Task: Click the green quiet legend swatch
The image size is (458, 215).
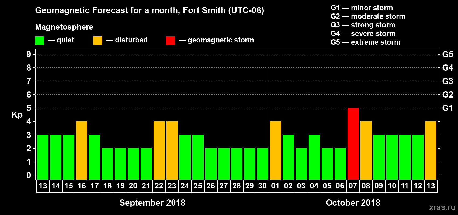Action: tap(40, 41)
